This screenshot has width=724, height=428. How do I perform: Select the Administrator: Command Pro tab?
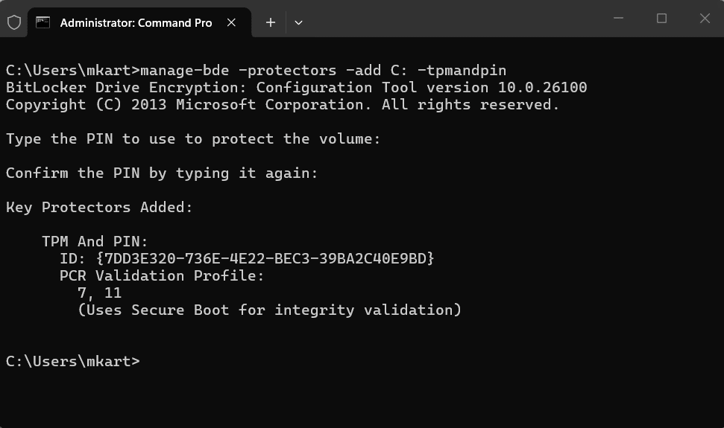click(x=136, y=22)
